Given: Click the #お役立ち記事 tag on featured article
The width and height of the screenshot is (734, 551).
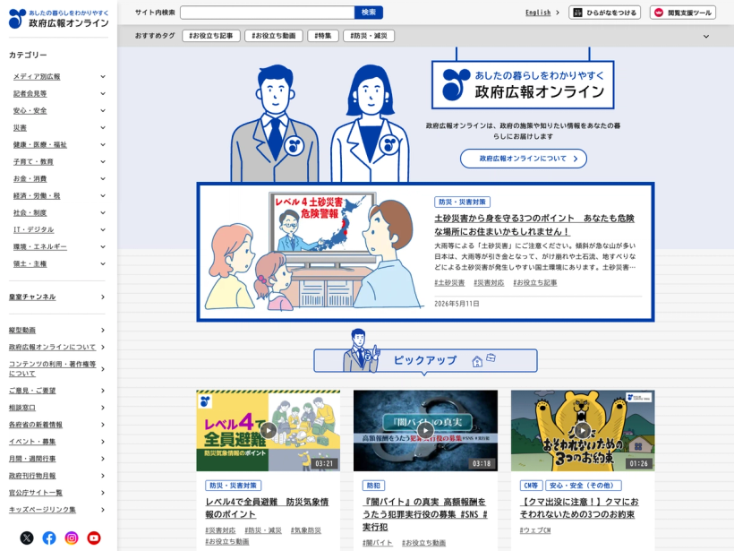Looking at the screenshot, I should point(535,282).
